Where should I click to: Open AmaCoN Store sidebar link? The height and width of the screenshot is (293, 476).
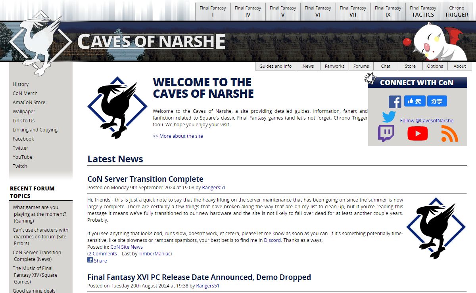pos(29,102)
